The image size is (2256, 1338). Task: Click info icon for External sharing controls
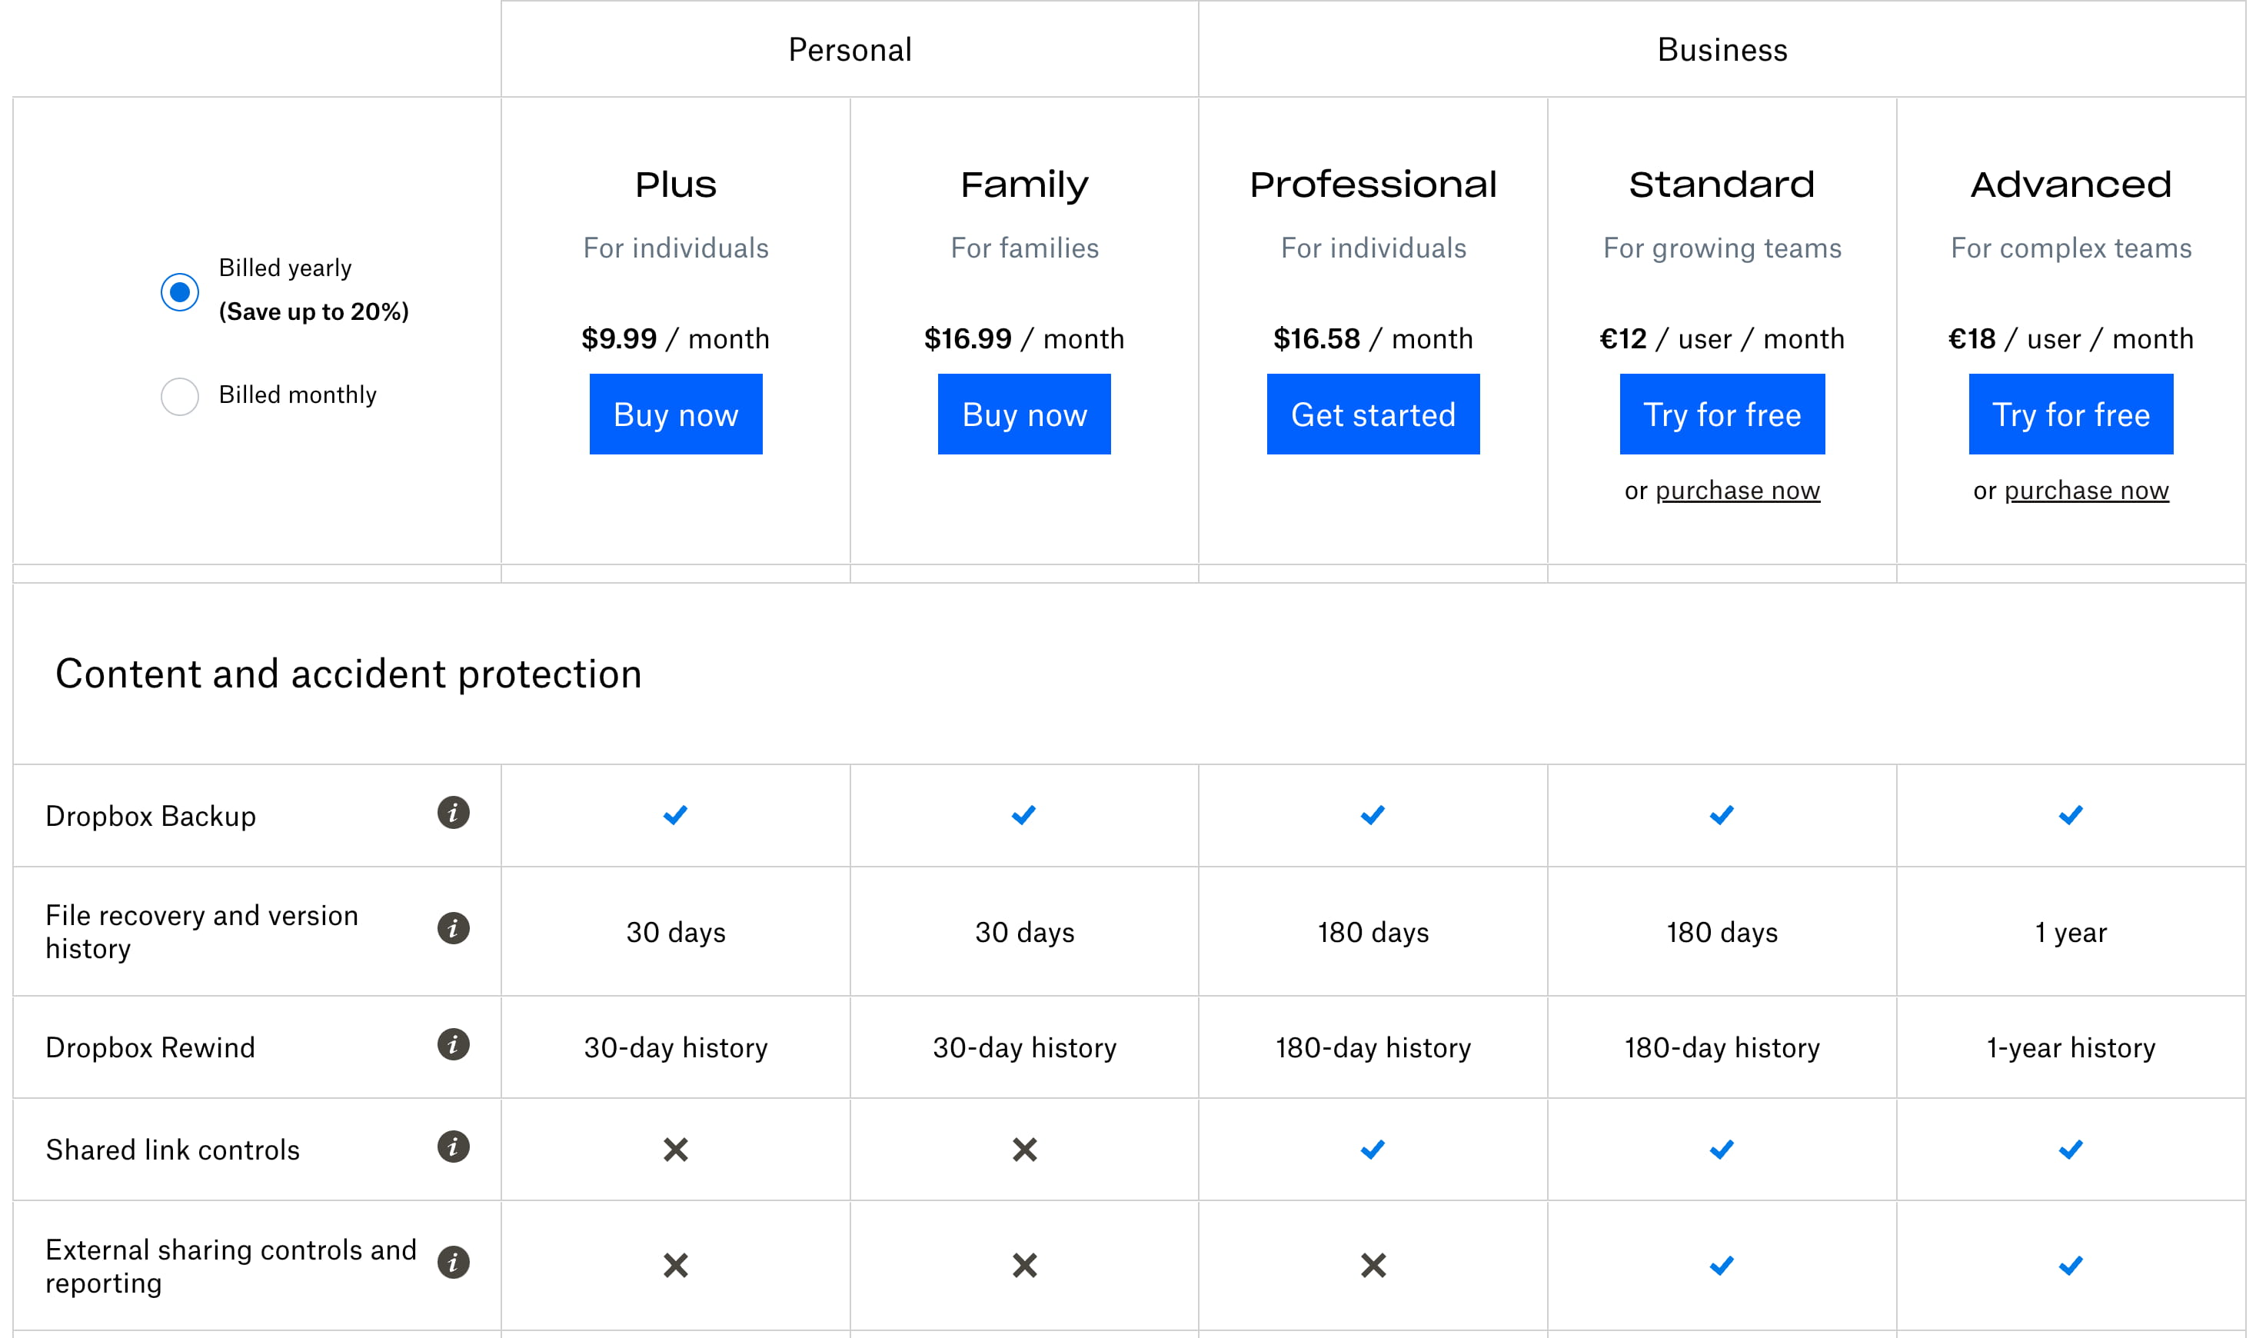pyautogui.click(x=454, y=1263)
